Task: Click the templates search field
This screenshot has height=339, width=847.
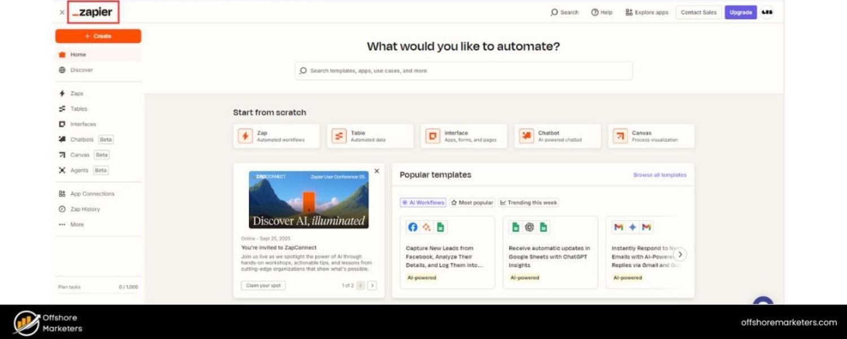Action: [463, 71]
